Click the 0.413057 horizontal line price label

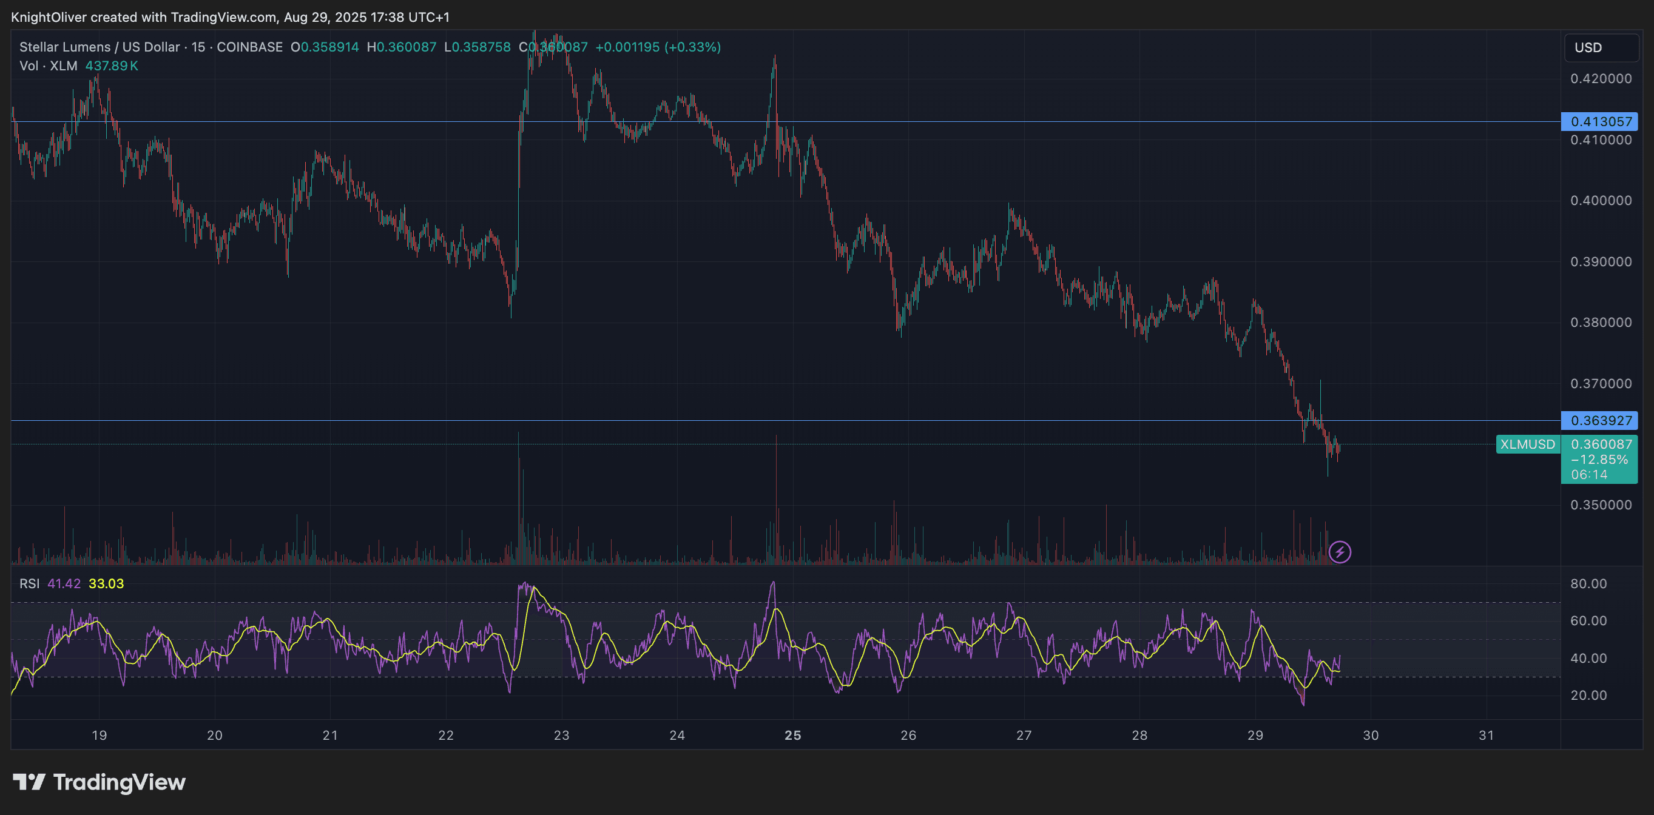[x=1599, y=121]
